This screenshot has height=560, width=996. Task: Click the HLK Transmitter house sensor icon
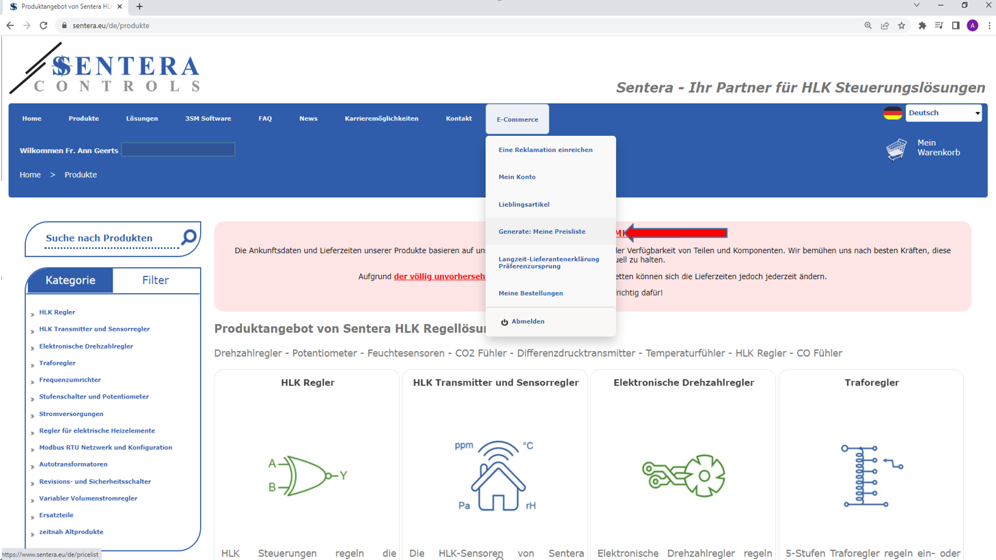[497, 475]
